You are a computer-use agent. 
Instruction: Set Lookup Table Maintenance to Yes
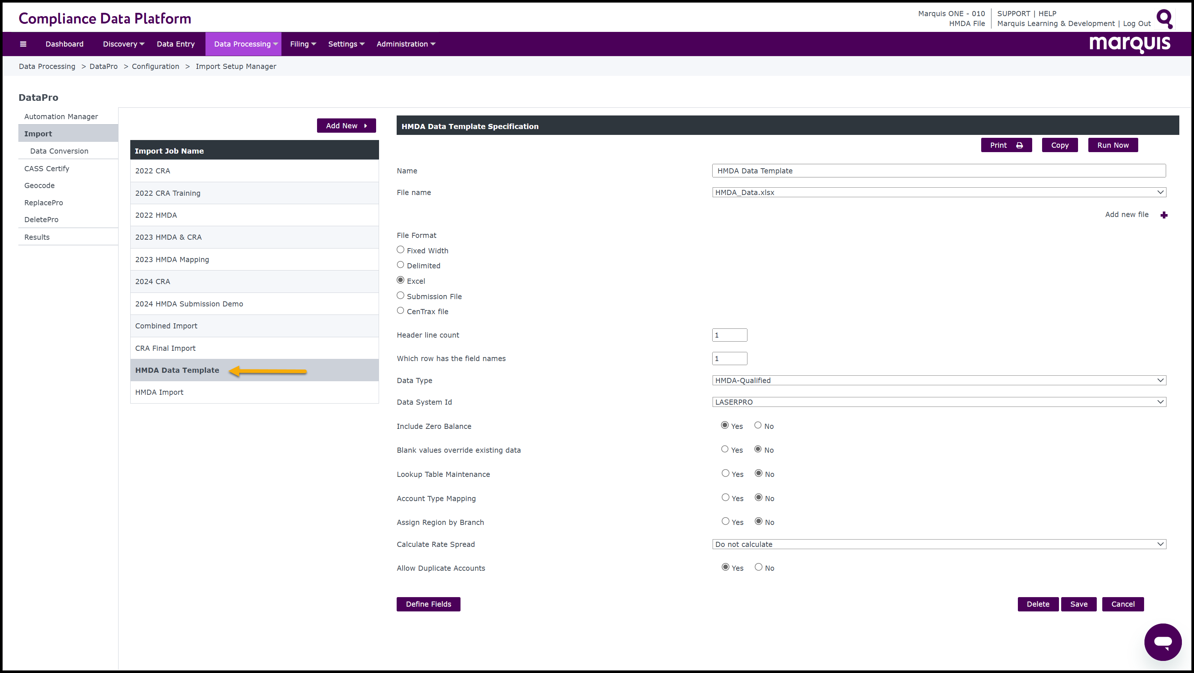725,473
